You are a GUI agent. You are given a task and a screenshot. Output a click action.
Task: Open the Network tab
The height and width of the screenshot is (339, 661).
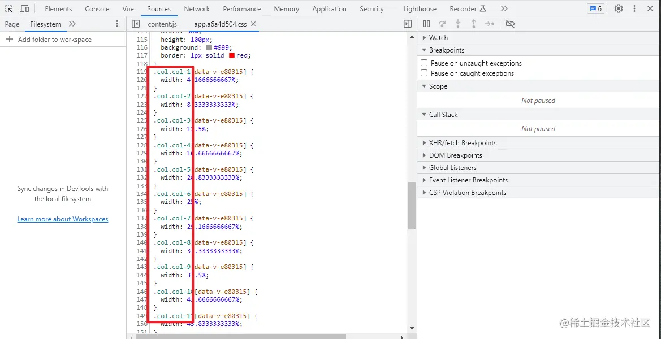(197, 9)
